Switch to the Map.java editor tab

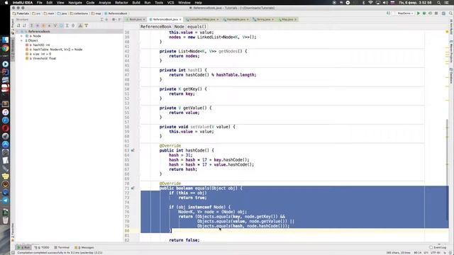tap(287, 19)
